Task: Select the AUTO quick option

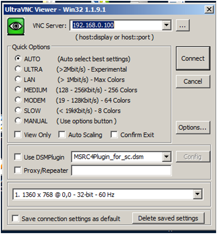Action: pos(18,59)
